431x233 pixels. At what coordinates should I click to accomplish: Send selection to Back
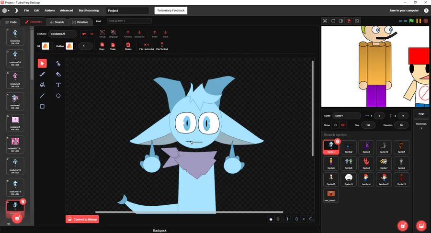[165, 34]
